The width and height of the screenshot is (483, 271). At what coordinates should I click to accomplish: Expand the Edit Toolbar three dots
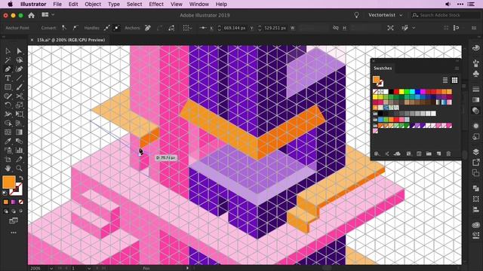pos(14,233)
